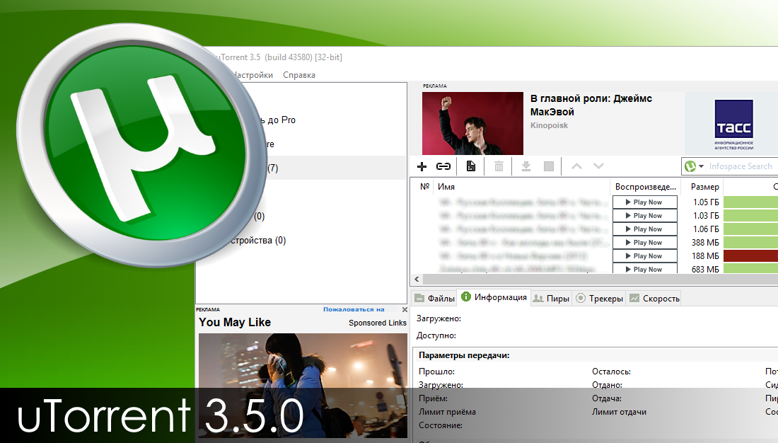
Task: Create a new torrent with the document icon
Action: (x=471, y=166)
